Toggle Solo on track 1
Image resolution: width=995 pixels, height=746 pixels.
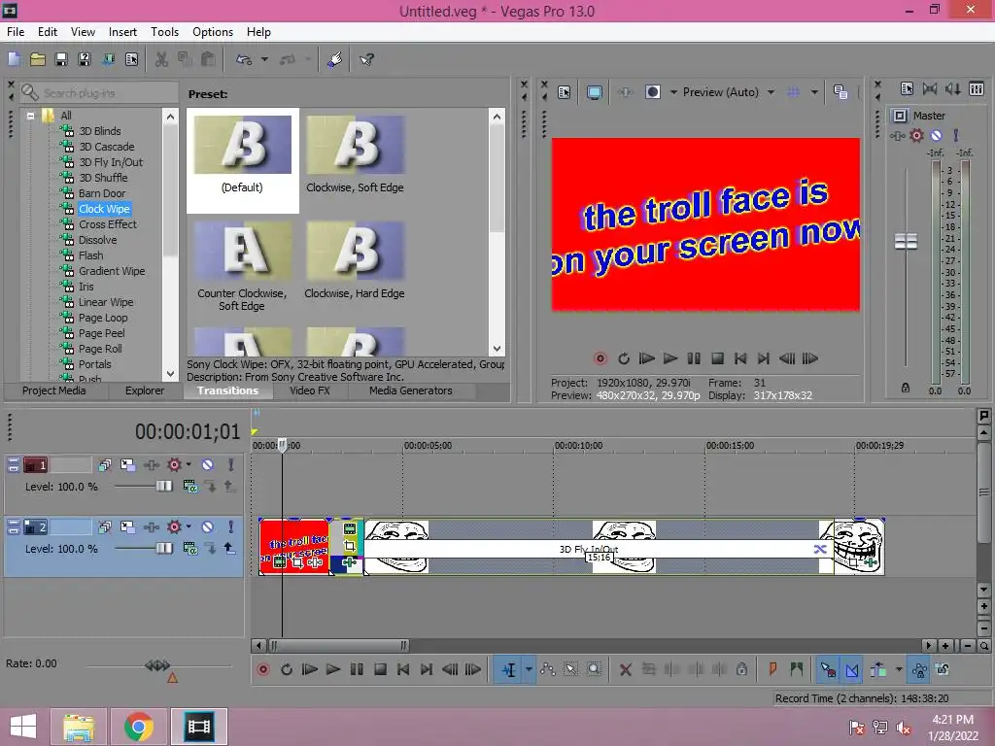coord(231,465)
